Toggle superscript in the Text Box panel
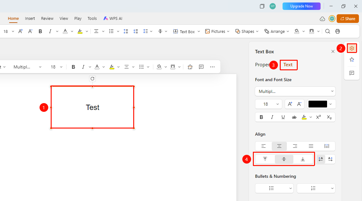Image resolution: width=362 pixels, height=201 pixels. point(318,117)
